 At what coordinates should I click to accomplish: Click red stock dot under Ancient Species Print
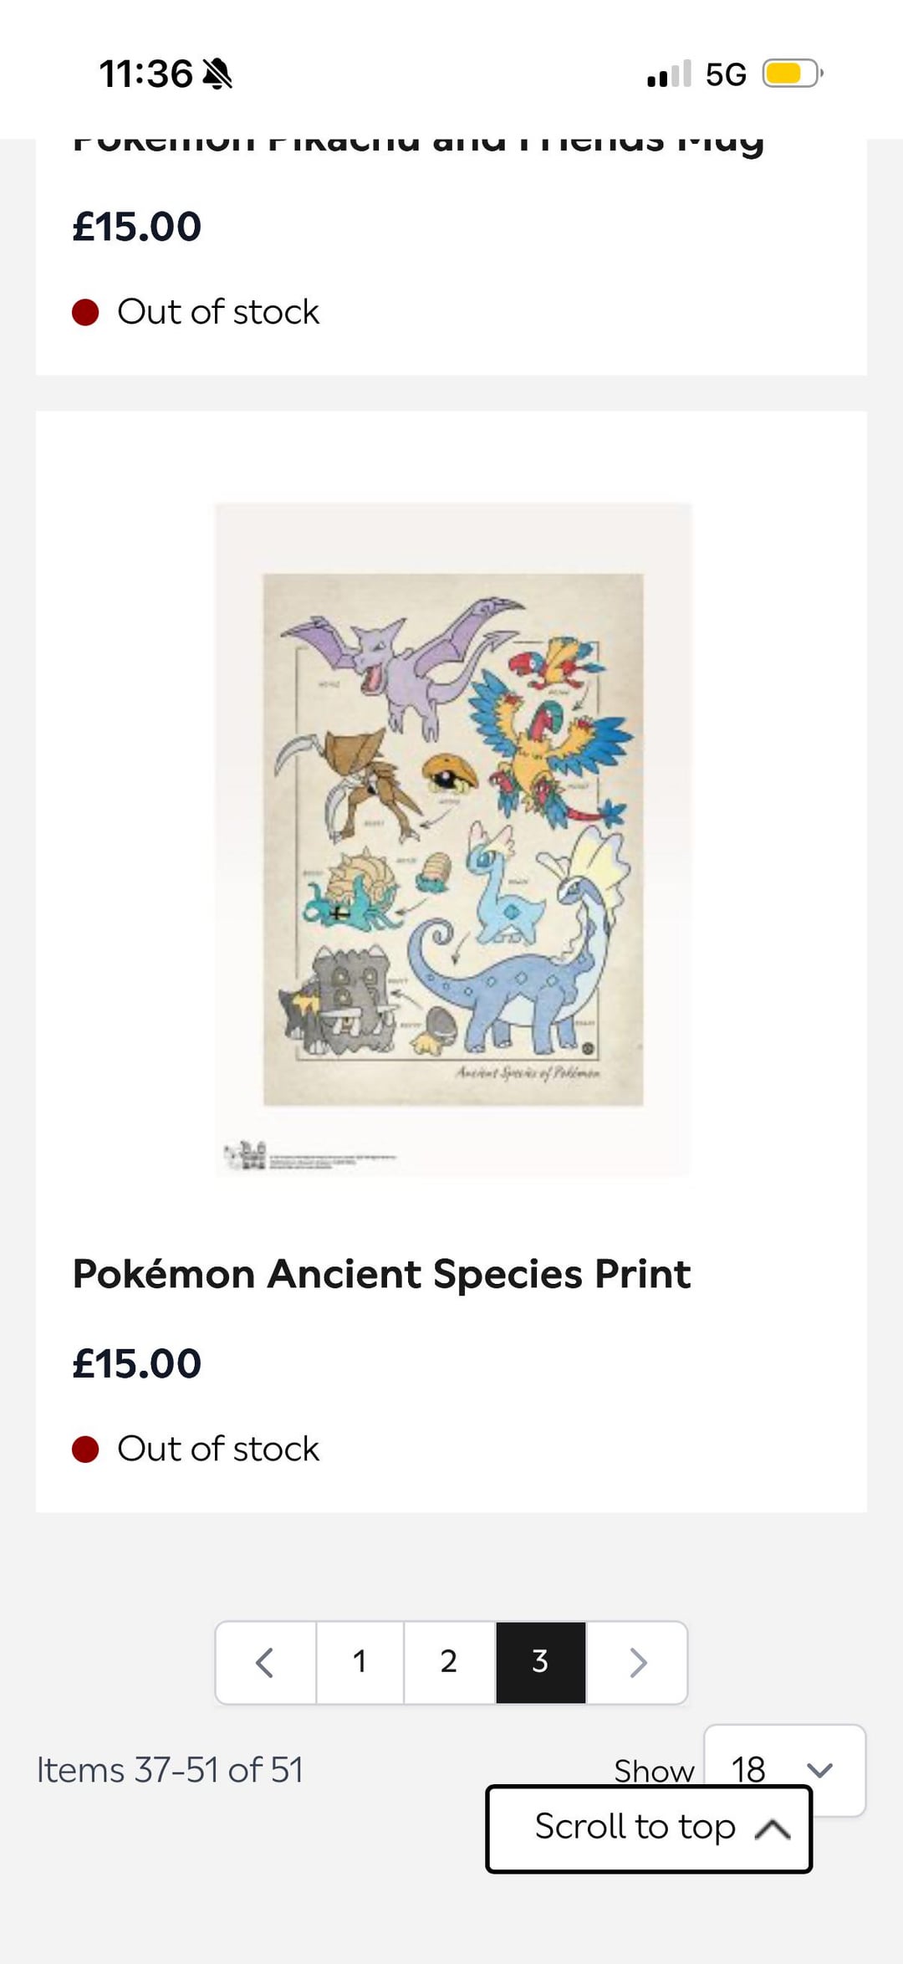pyautogui.click(x=85, y=1449)
